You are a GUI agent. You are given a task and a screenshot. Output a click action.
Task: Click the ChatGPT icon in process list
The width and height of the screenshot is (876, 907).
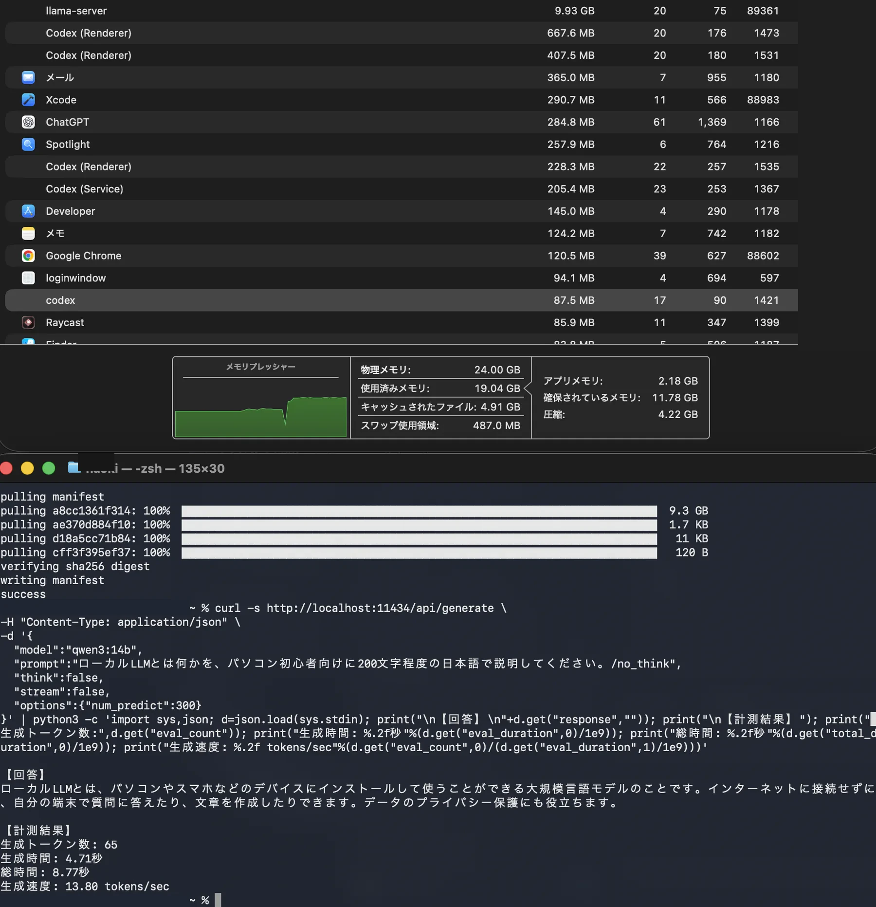(x=28, y=122)
